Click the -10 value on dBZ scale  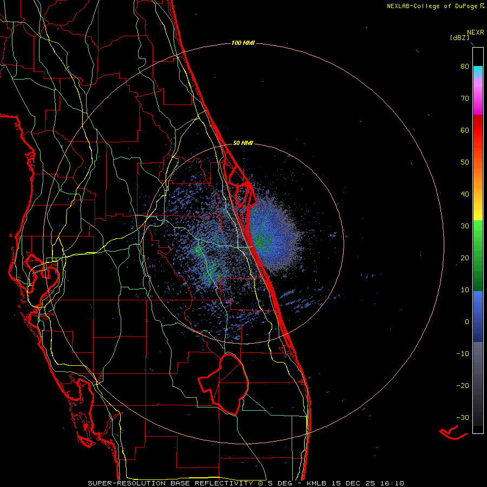[x=463, y=354]
